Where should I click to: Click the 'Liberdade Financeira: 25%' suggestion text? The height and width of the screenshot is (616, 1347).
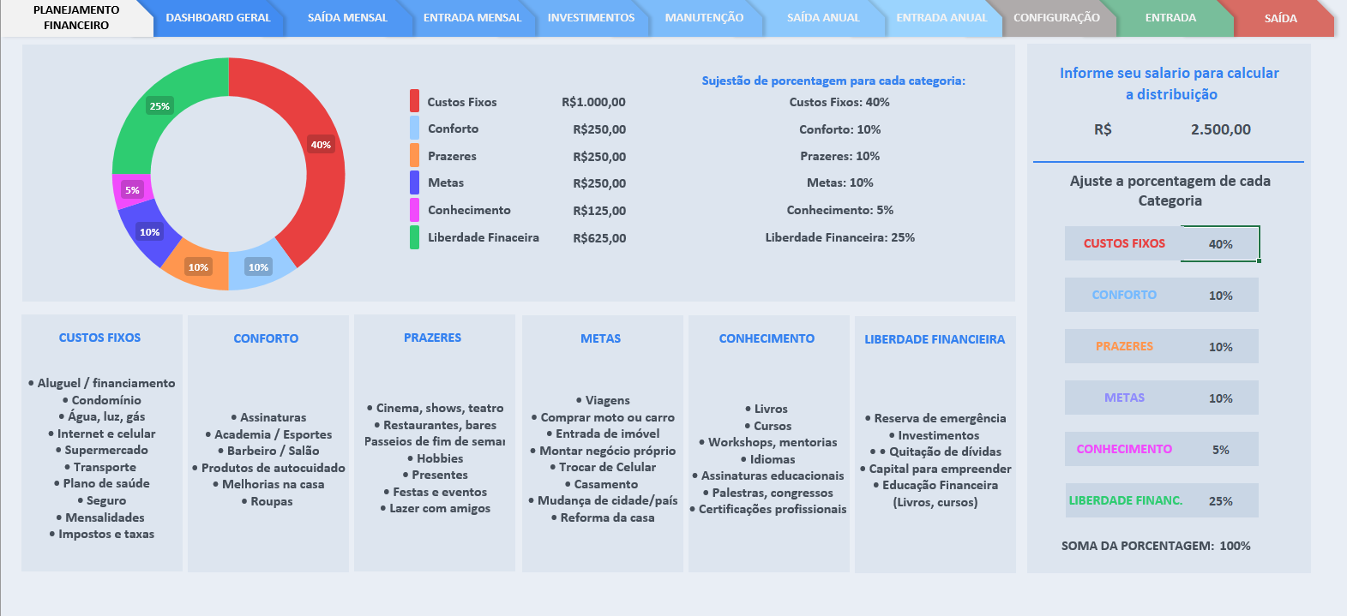coord(840,237)
